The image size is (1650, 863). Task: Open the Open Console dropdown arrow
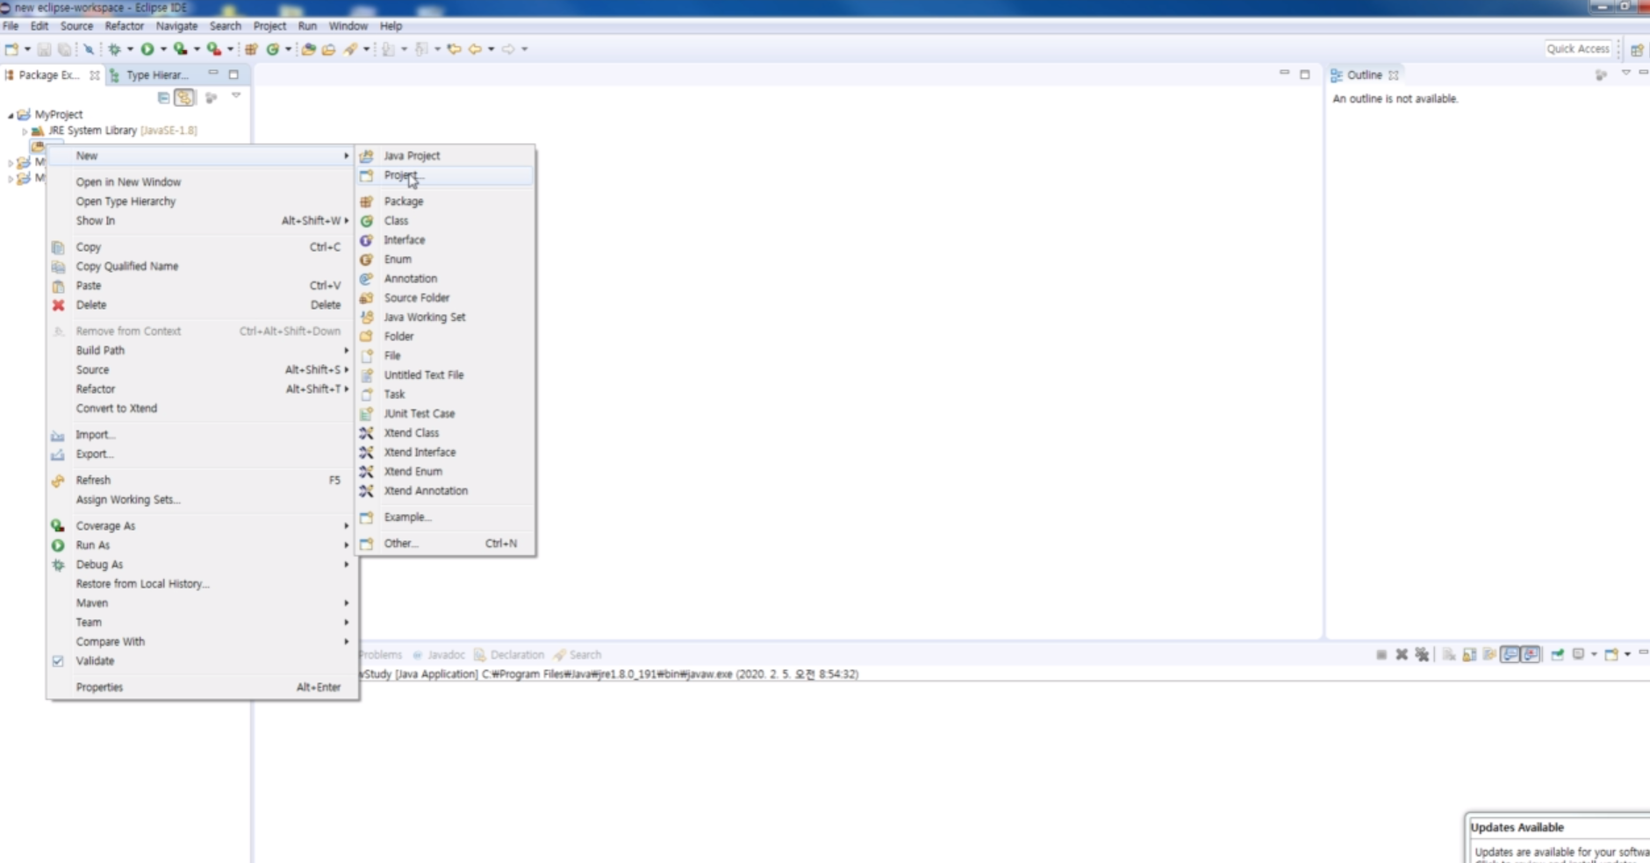pyautogui.click(x=1627, y=654)
